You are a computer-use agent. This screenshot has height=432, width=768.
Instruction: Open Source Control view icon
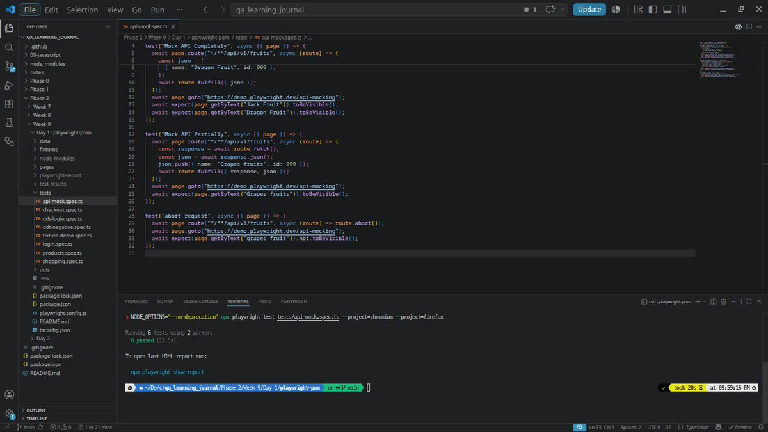pyautogui.click(x=9, y=67)
